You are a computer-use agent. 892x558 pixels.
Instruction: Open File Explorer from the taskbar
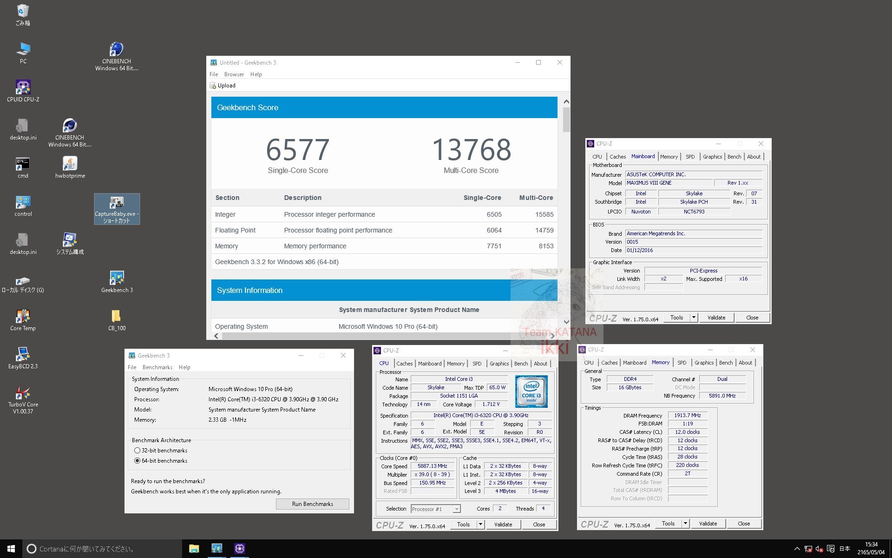(x=194, y=549)
